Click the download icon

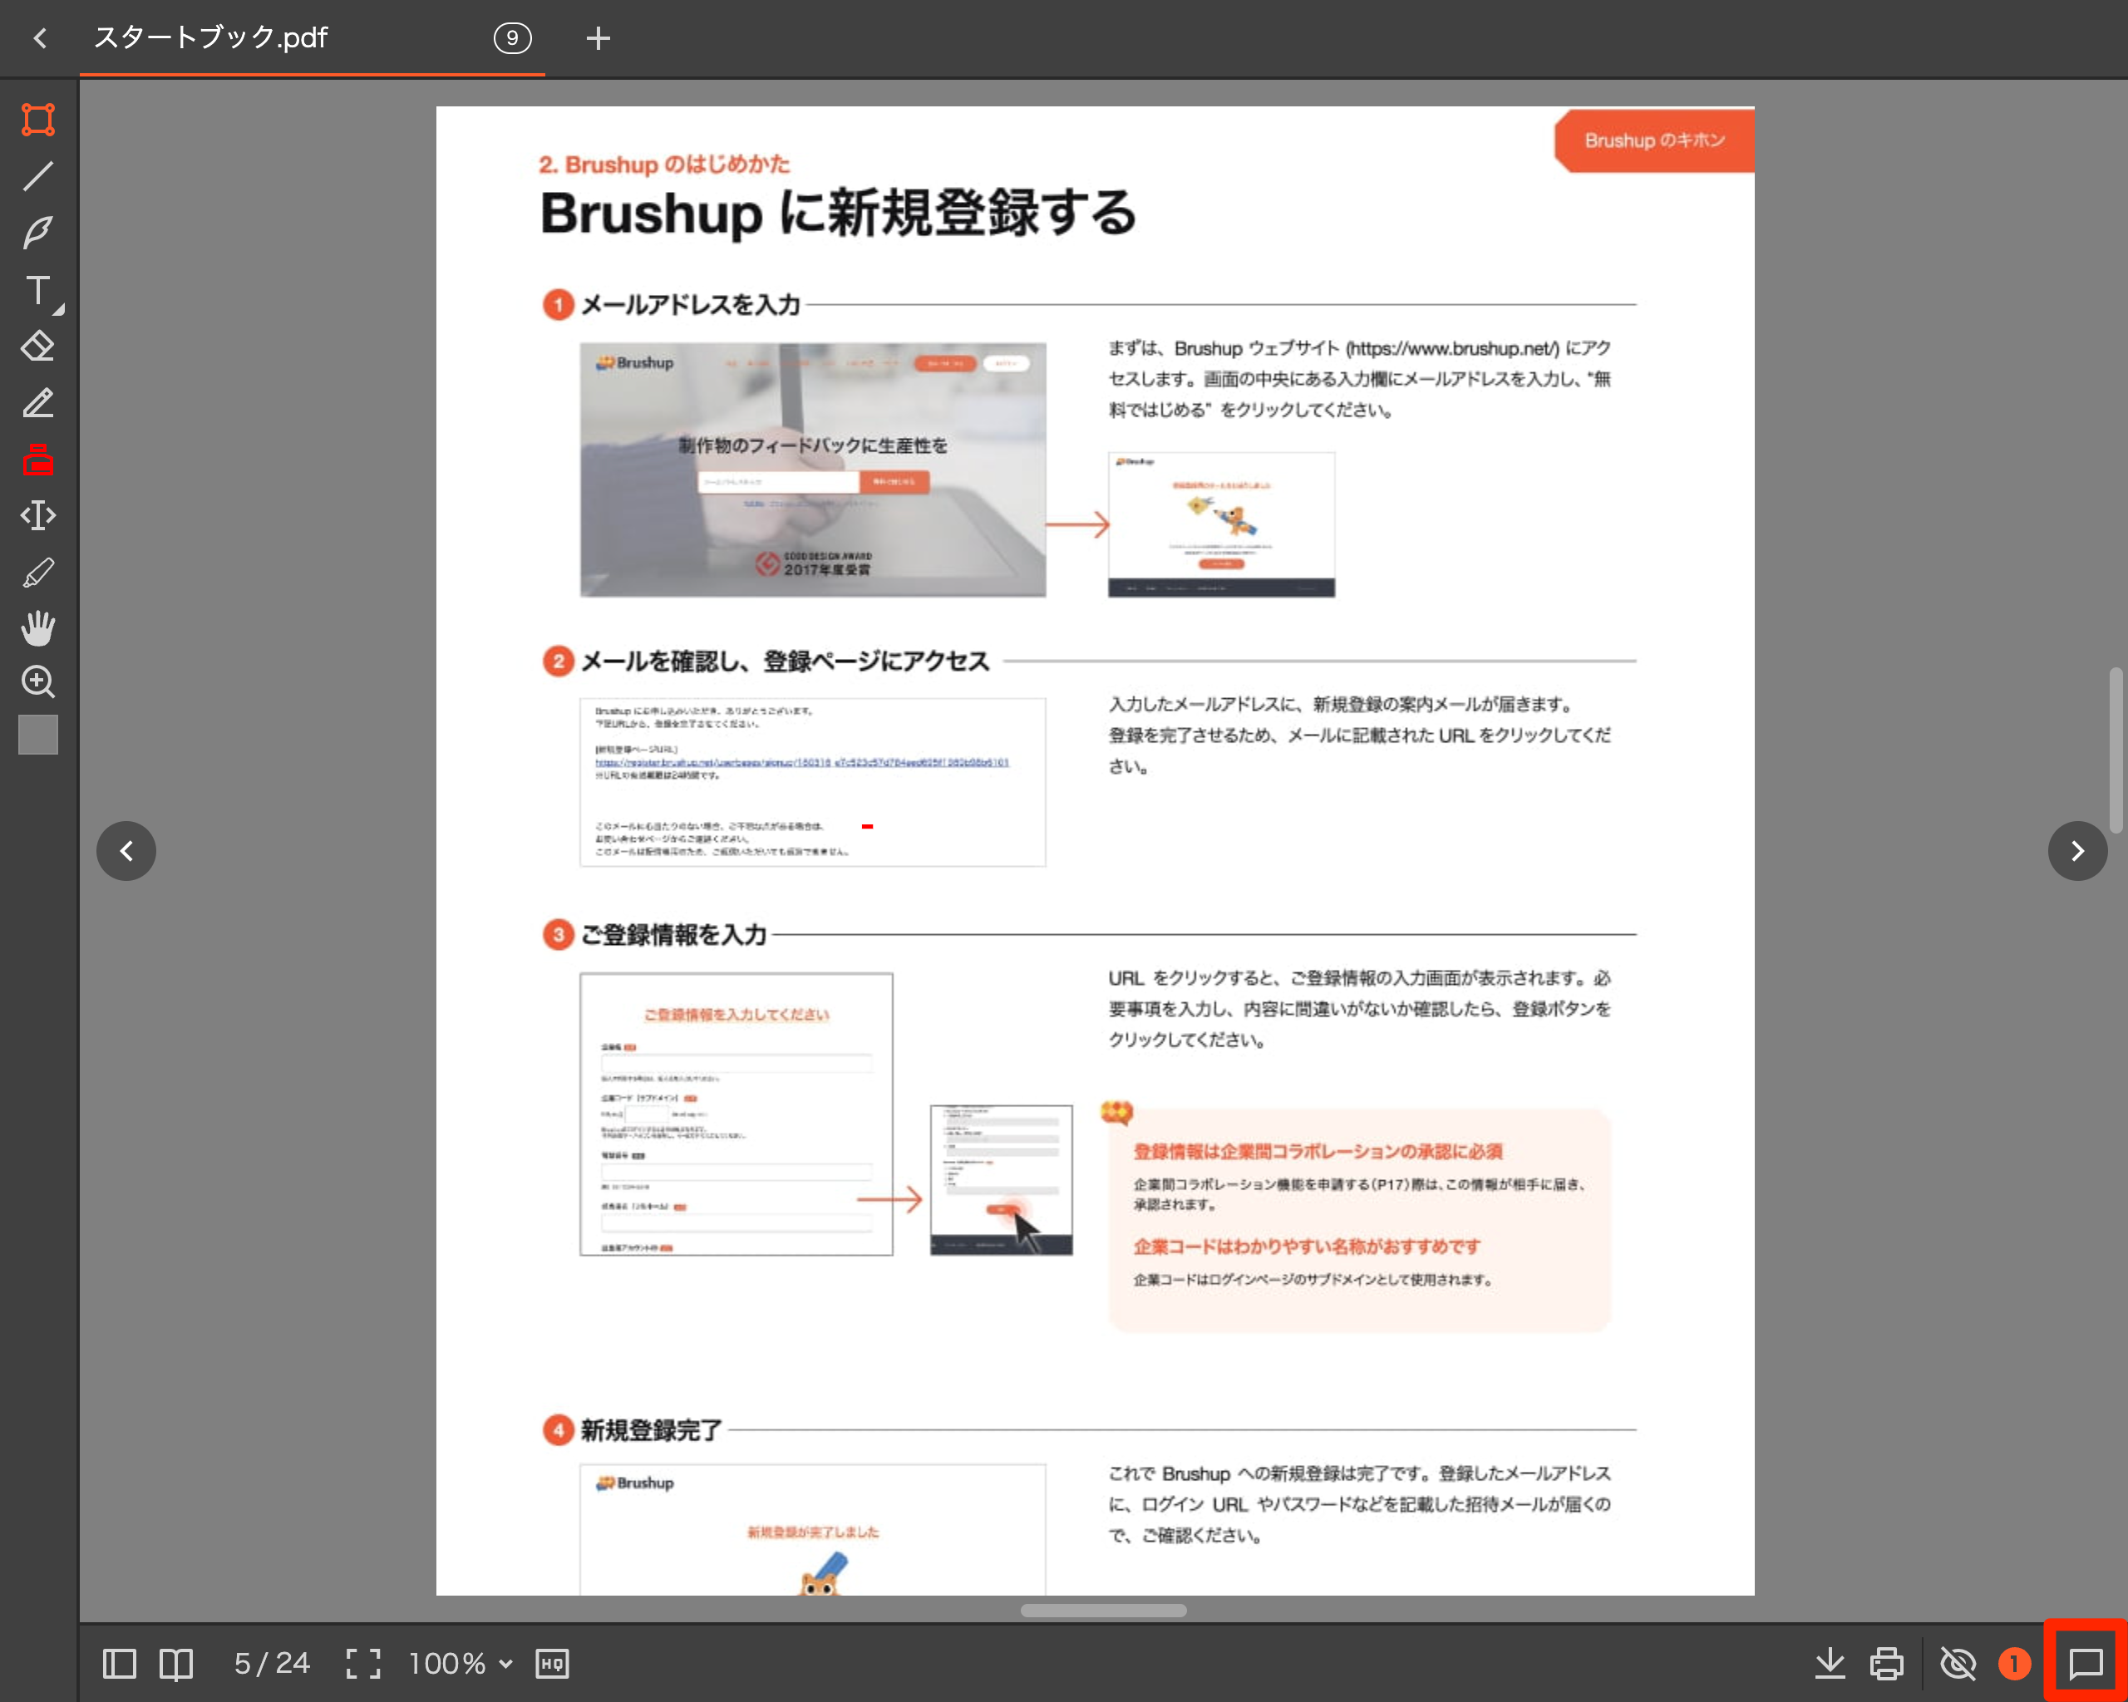click(x=1829, y=1664)
